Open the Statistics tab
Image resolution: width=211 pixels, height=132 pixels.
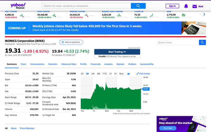(53, 64)
